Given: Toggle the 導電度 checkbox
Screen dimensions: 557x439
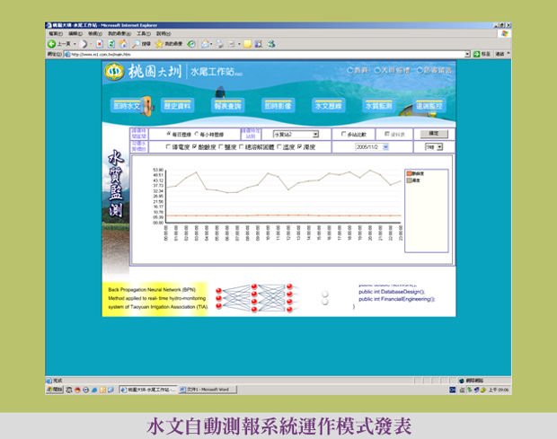Looking at the screenshot, I should pos(168,145).
